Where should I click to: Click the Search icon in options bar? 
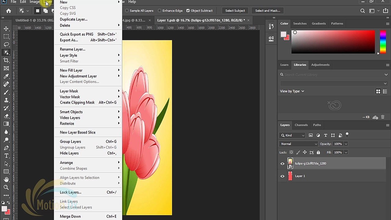tap(363, 11)
